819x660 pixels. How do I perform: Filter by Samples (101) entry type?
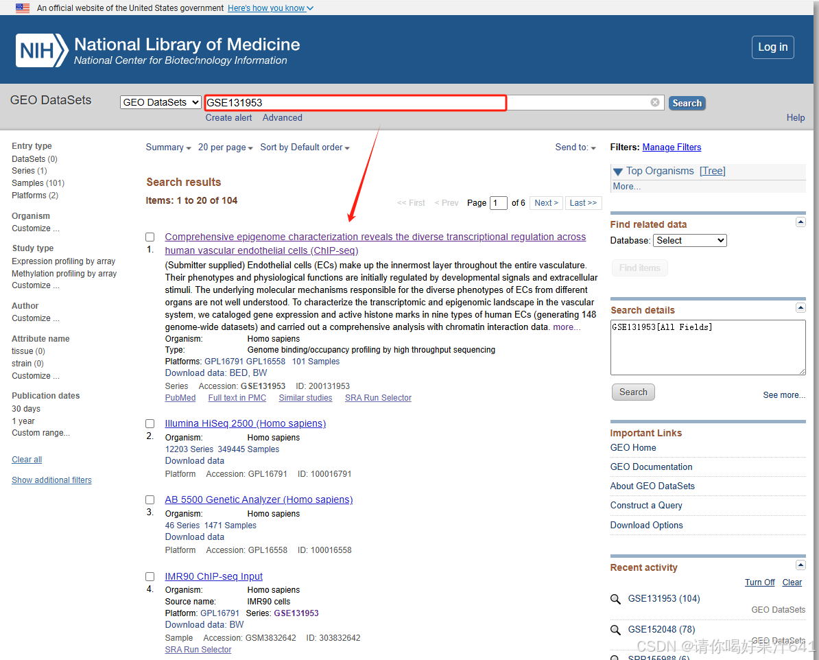(38, 183)
